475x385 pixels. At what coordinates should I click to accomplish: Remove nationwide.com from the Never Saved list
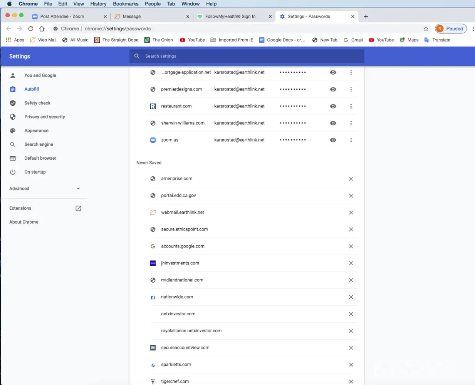[x=351, y=297]
